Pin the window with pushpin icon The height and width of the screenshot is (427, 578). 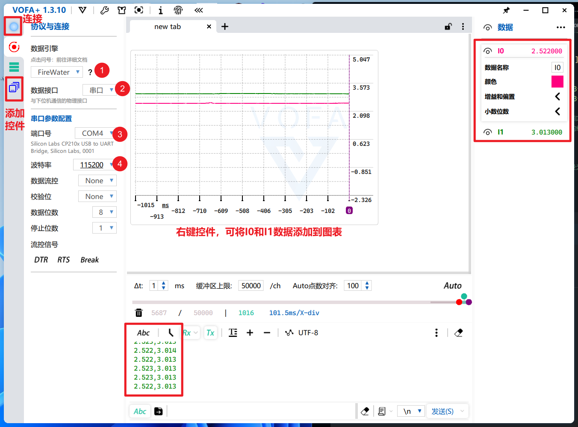507,10
